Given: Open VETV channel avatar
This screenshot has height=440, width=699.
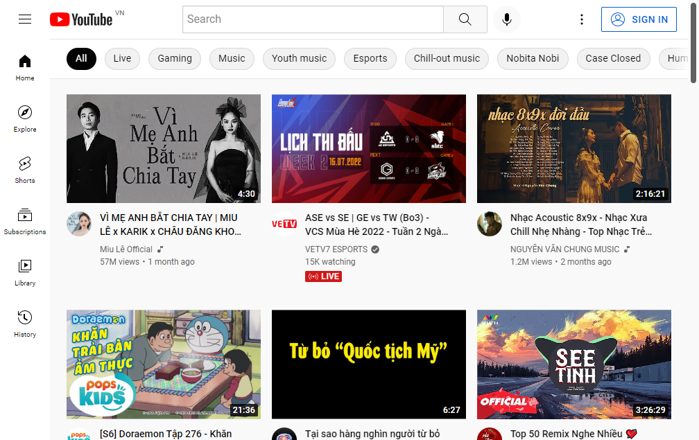Looking at the screenshot, I should click(x=284, y=224).
